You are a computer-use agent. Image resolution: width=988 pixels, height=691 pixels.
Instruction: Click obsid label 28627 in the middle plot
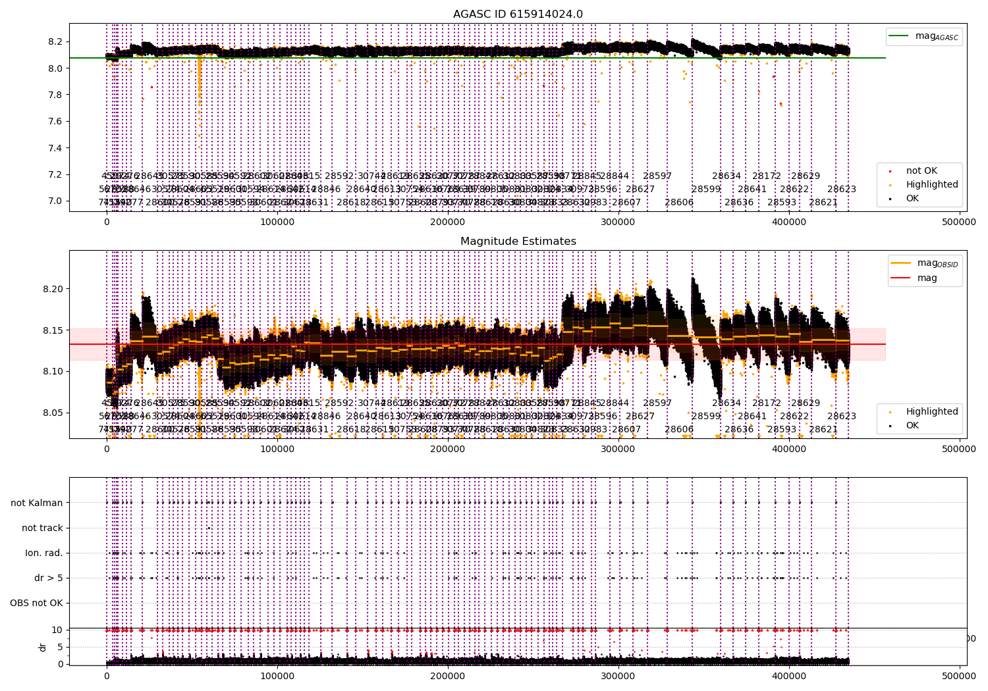(640, 417)
